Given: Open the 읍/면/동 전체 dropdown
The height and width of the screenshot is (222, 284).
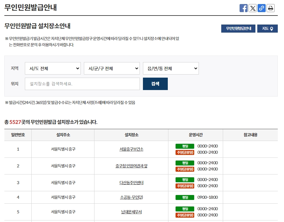Looking at the screenshot, I should click(x=171, y=68).
